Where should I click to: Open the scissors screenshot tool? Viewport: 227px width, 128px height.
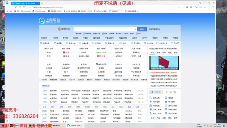[191, 7]
